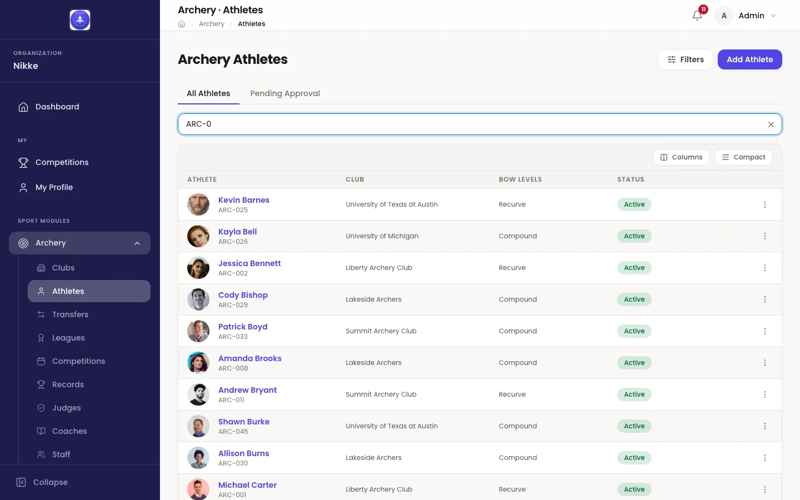Open Clubs under Archery module

[89, 268]
